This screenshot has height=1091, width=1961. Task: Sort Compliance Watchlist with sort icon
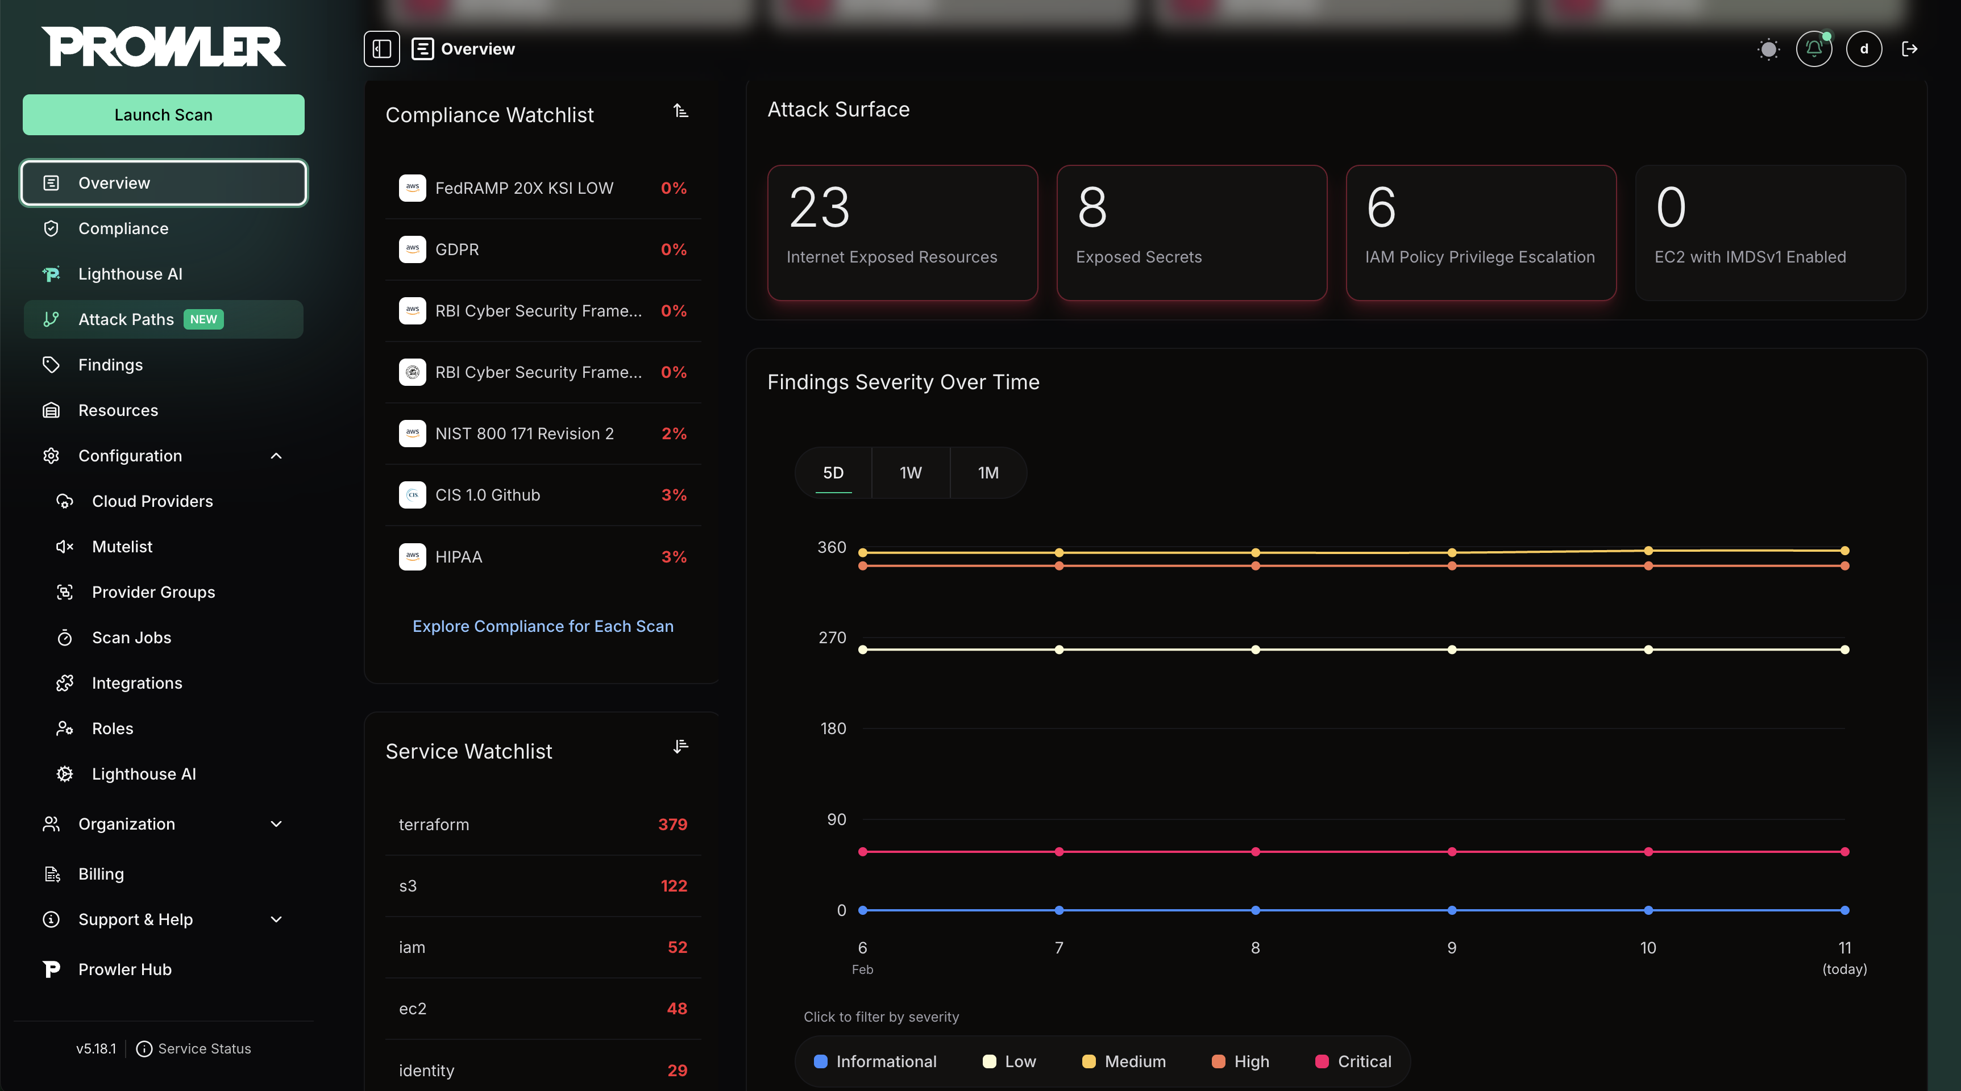680,111
